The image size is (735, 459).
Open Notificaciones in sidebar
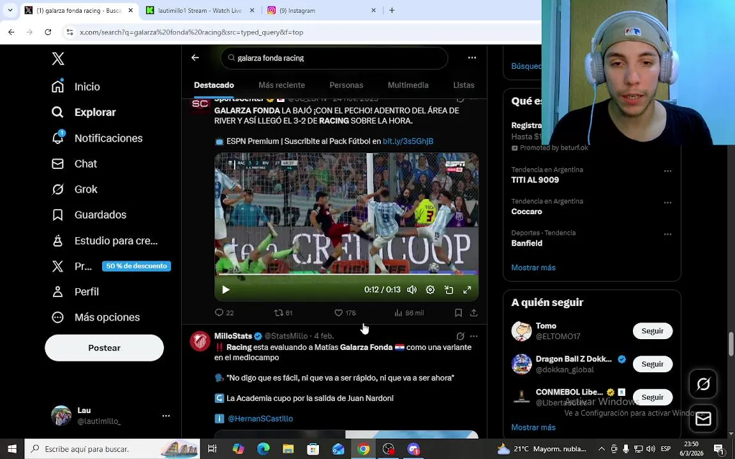96,138
